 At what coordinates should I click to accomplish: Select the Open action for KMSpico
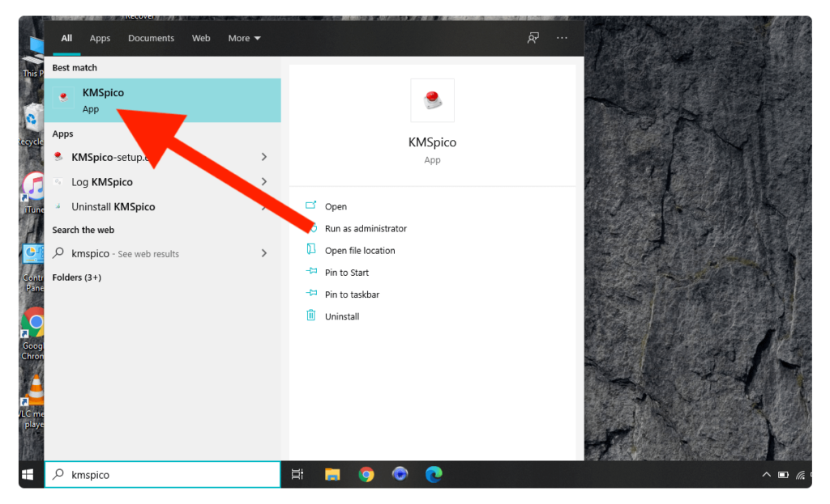[x=336, y=206]
